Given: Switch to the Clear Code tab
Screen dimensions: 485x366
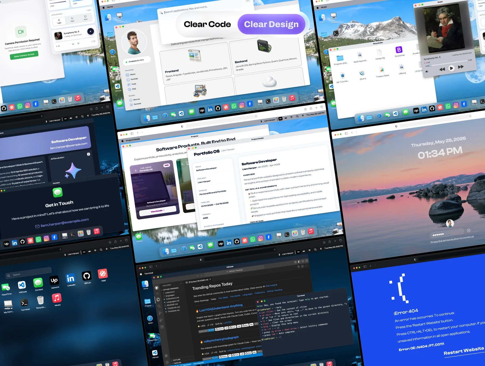Looking at the screenshot, I should point(207,24).
